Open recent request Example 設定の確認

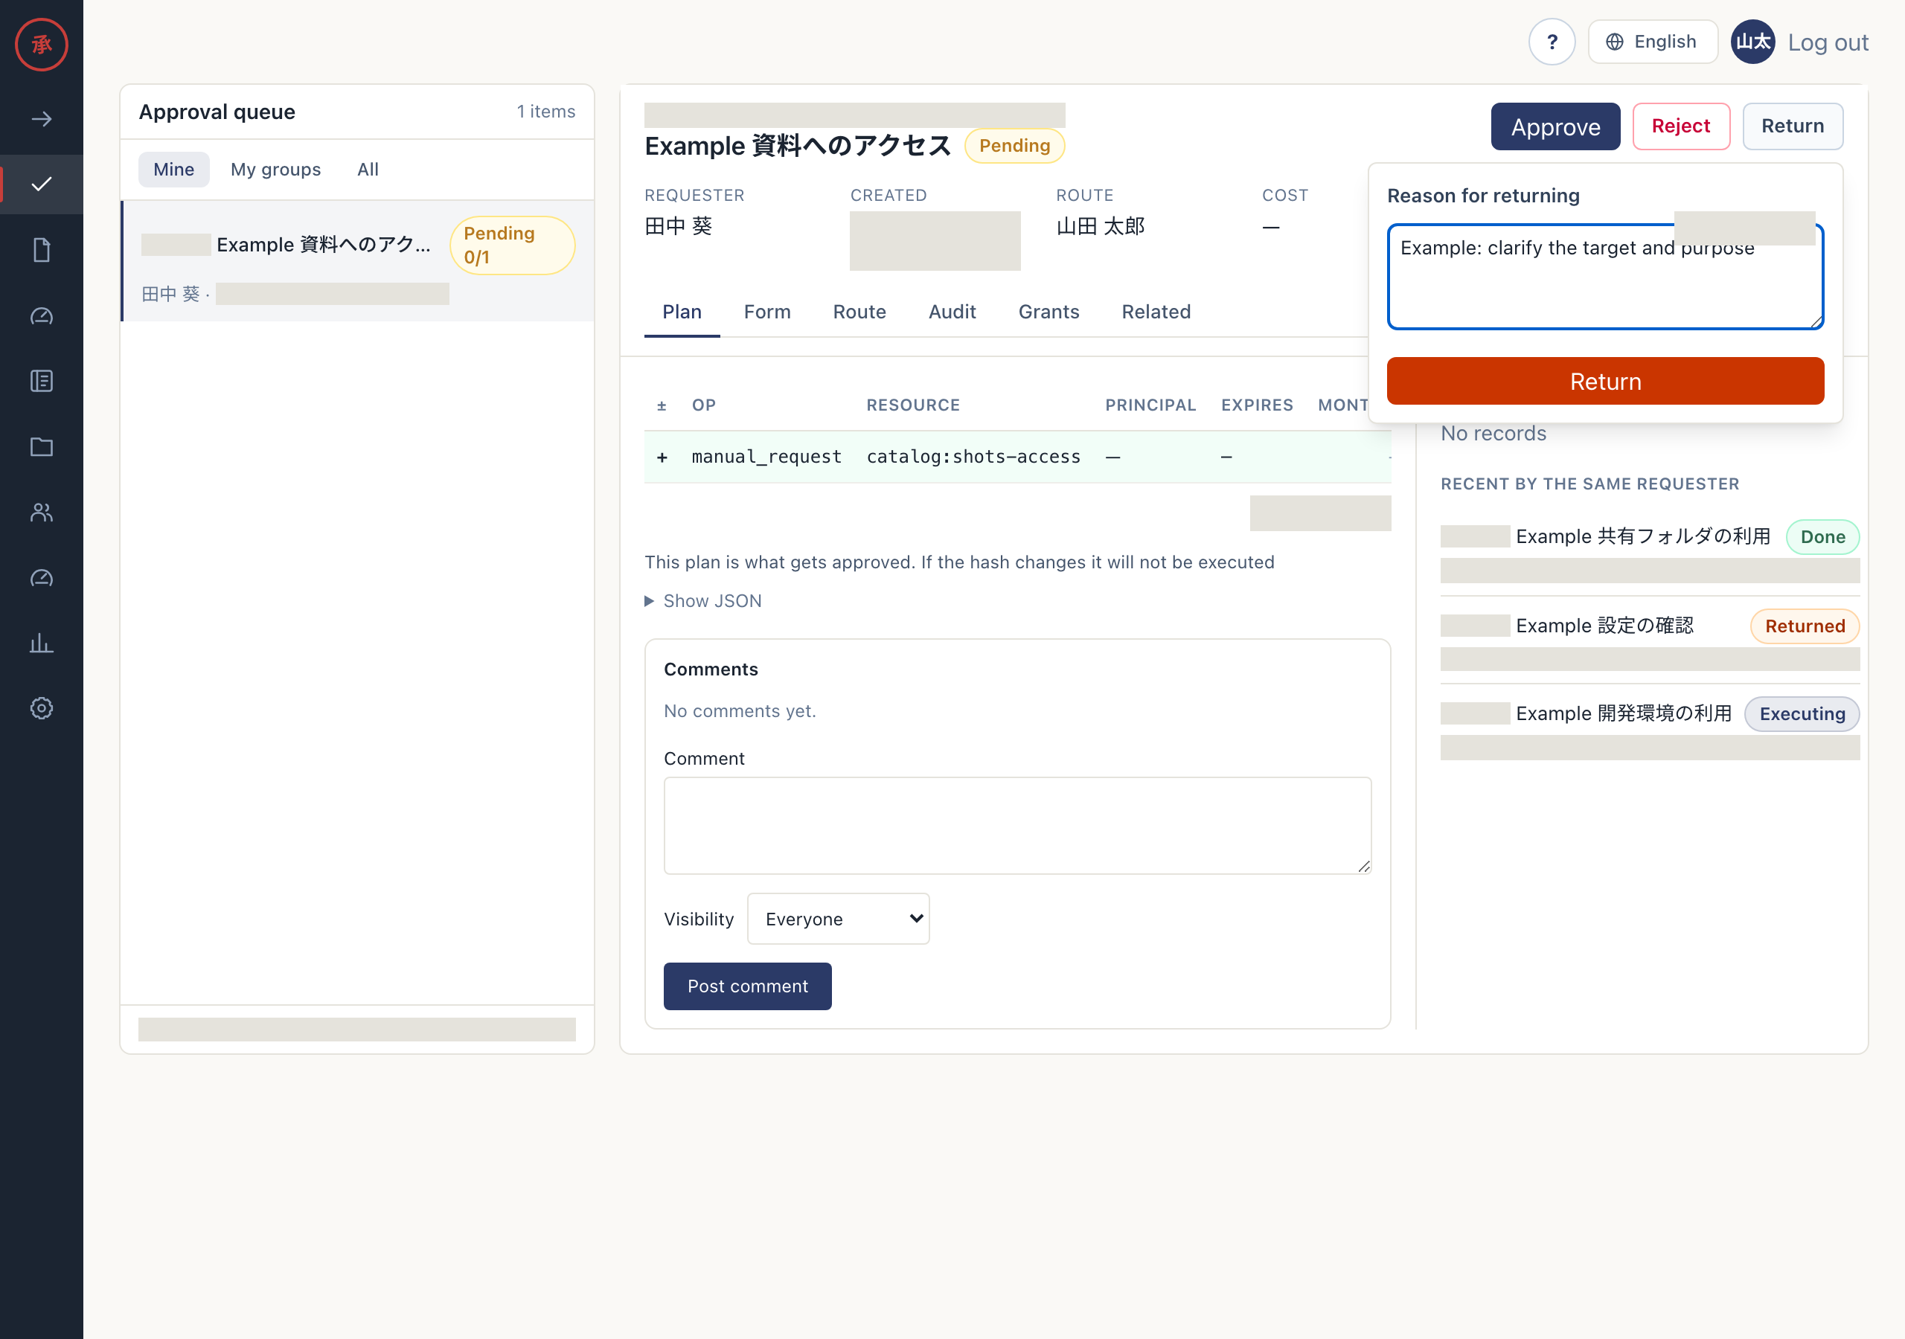(x=1650, y=640)
